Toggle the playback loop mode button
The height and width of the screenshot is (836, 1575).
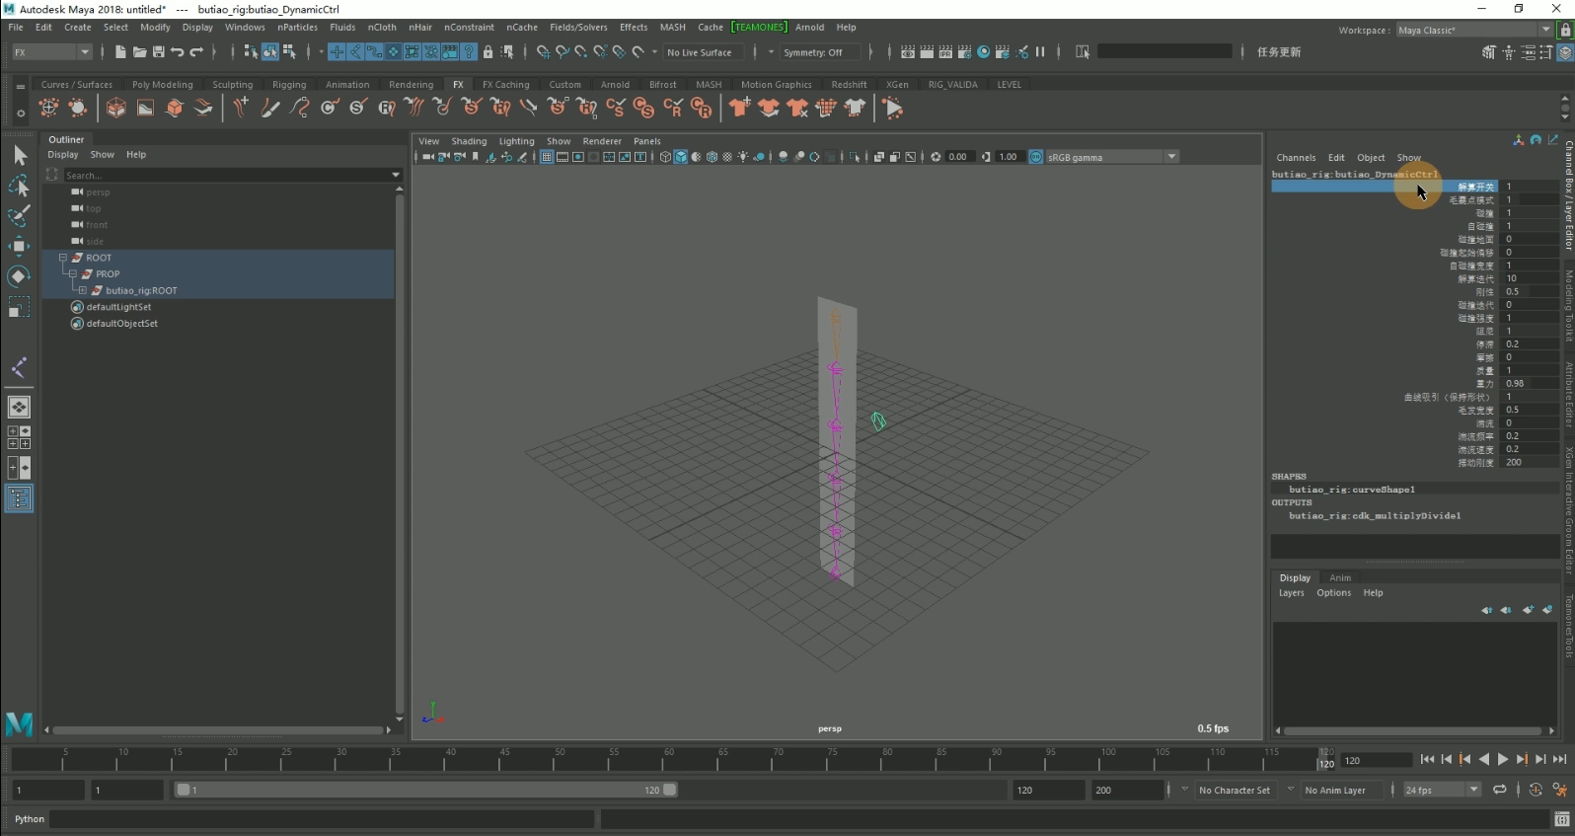tap(1500, 790)
